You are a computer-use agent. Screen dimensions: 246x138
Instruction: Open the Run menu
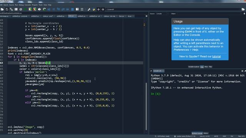16,5
